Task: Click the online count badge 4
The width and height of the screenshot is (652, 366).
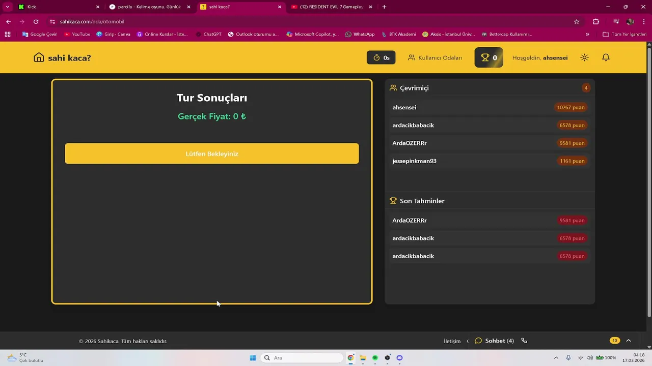Action: pyautogui.click(x=586, y=88)
